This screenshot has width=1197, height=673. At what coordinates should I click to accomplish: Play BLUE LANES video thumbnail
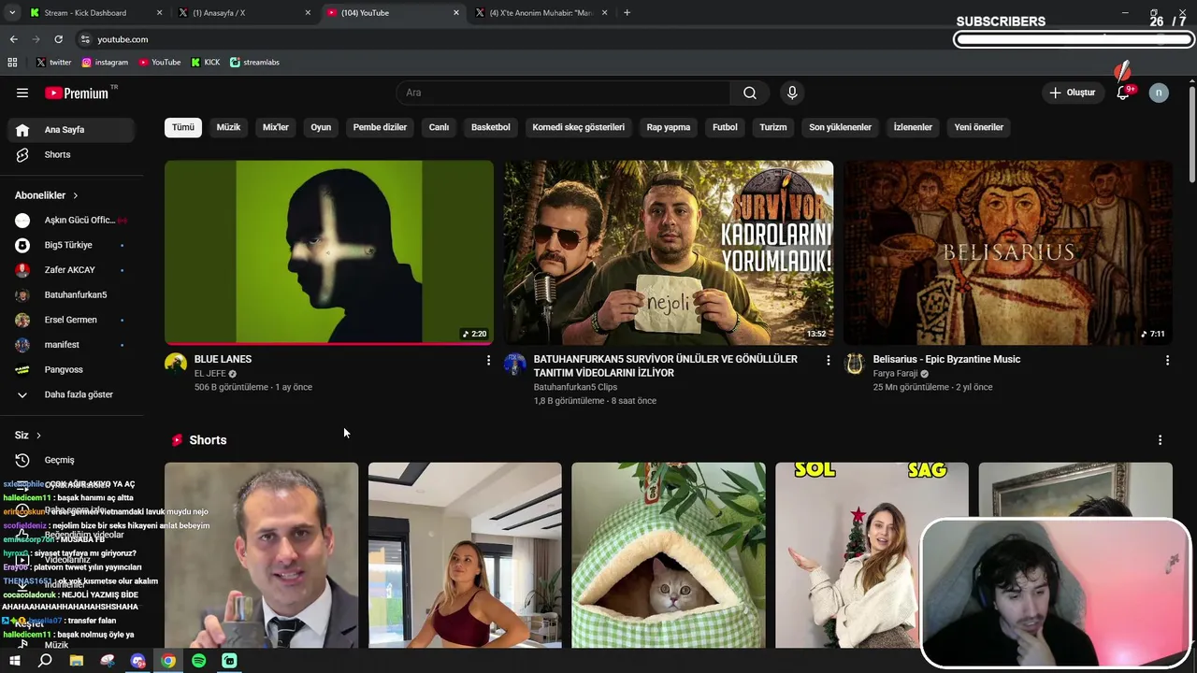click(329, 252)
